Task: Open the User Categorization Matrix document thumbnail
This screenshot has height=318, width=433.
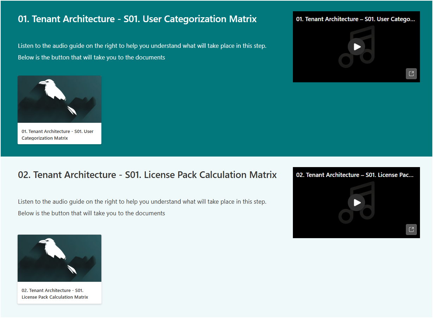Action: coord(59,99)
